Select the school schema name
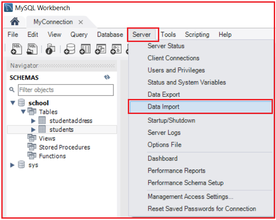The height and width of the screenshot is (220, 276). point(38,103)
